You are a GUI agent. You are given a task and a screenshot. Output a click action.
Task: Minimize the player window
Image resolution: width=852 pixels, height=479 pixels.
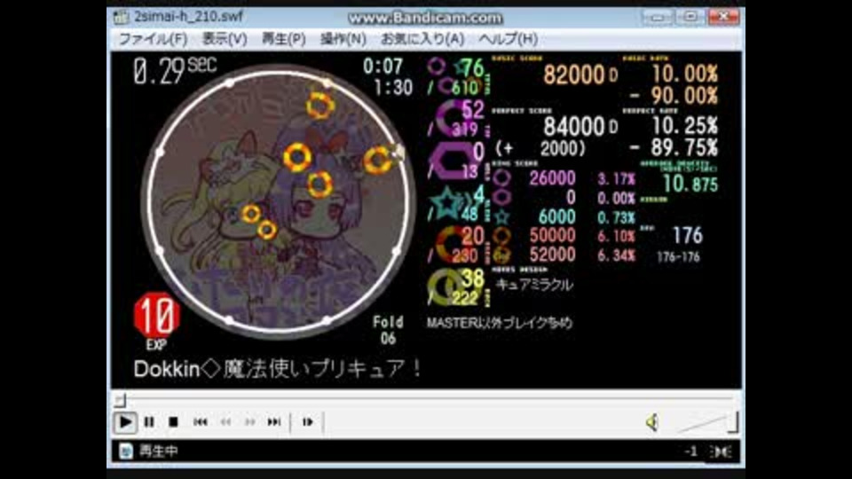pyautogui.click(x=657, y=17)
